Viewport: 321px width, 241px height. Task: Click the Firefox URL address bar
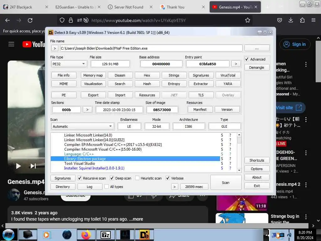155,20
